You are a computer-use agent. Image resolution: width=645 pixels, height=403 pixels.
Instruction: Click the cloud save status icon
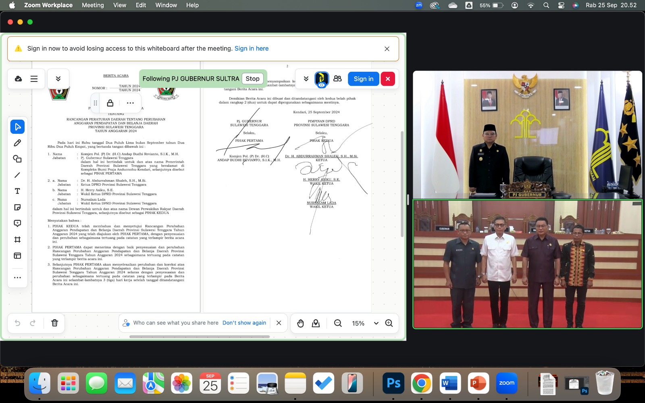[x=19, y=79]
